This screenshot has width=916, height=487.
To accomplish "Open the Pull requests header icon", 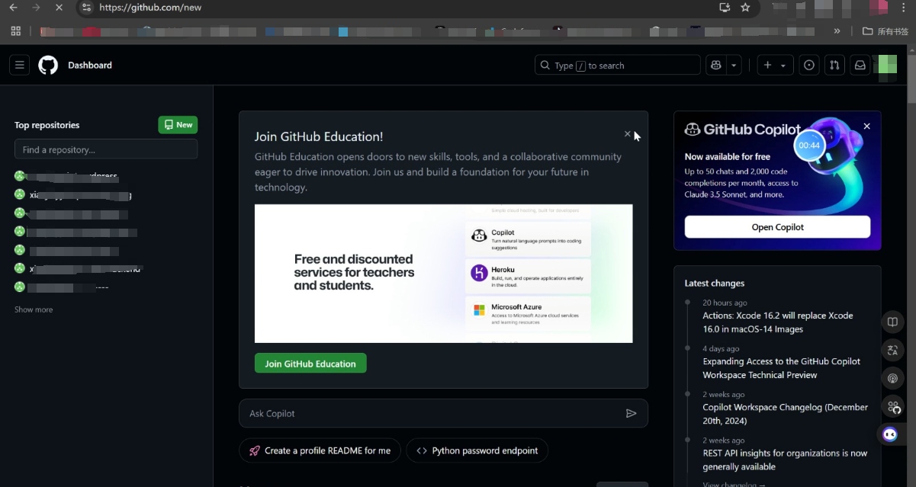I will point(834,66).
